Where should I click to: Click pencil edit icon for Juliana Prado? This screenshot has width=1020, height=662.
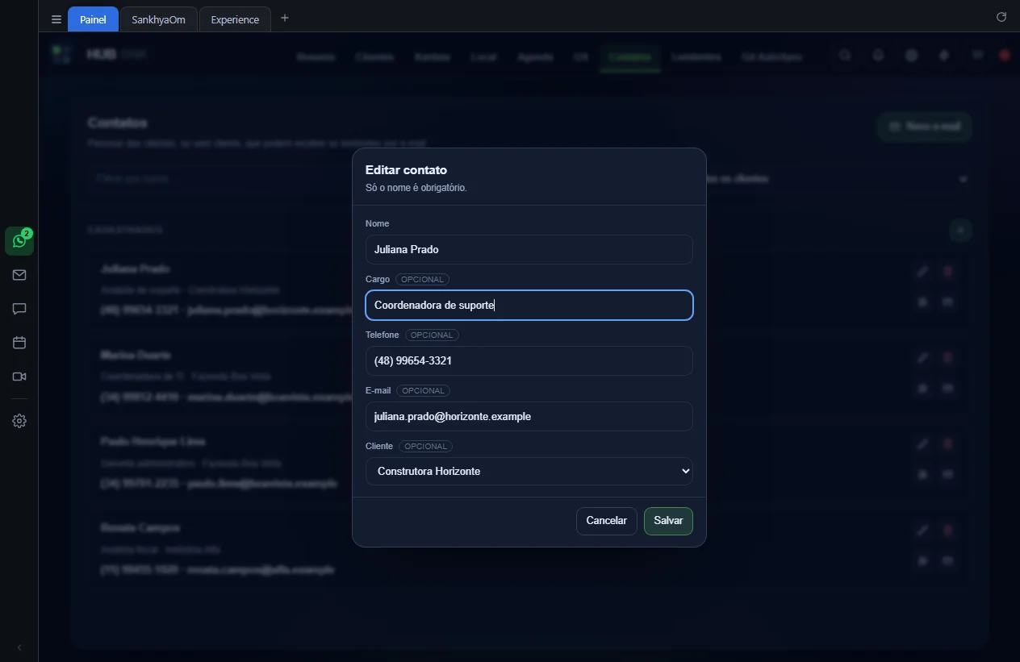click(x=922, y=272)
